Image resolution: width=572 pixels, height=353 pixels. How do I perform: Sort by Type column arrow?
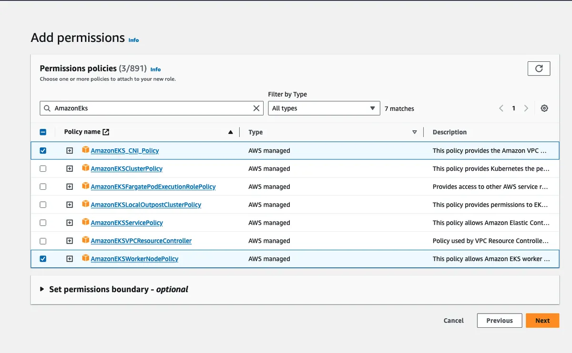click(x=414, y=132)
